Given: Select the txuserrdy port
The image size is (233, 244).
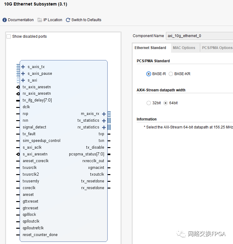Looking at the screenshot, I should 31,181.
